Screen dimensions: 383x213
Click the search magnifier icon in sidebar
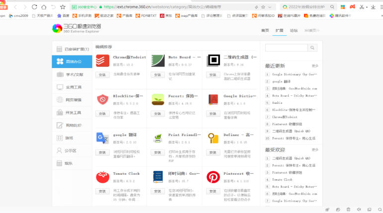(x=312, y=48)
